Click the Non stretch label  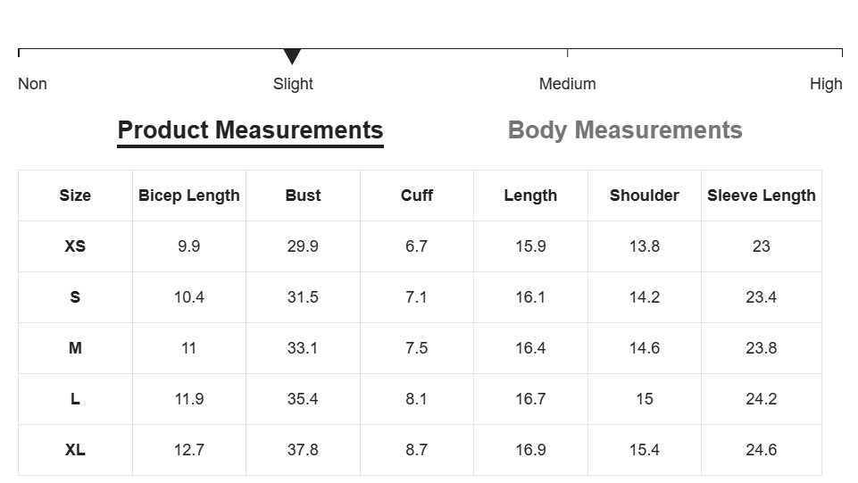point(32,84)
